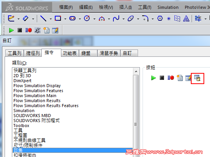Viewport: 210px width, 157px height.
Task: Open the 檔案(F) menu
Action: tap(66, 7)
